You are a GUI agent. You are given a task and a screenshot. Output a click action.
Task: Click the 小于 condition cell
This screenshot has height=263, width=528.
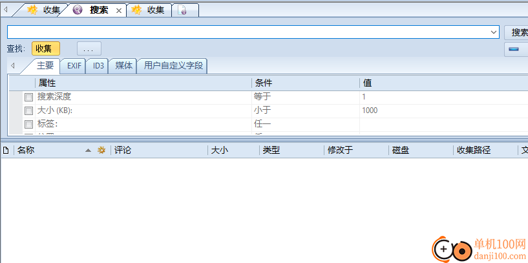coord(306,110)
